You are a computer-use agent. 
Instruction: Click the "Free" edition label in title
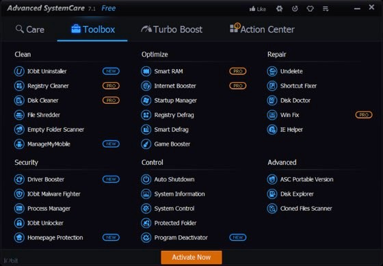(109, 8)
